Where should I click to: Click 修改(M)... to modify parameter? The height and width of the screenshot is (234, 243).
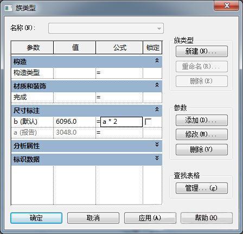202,135
